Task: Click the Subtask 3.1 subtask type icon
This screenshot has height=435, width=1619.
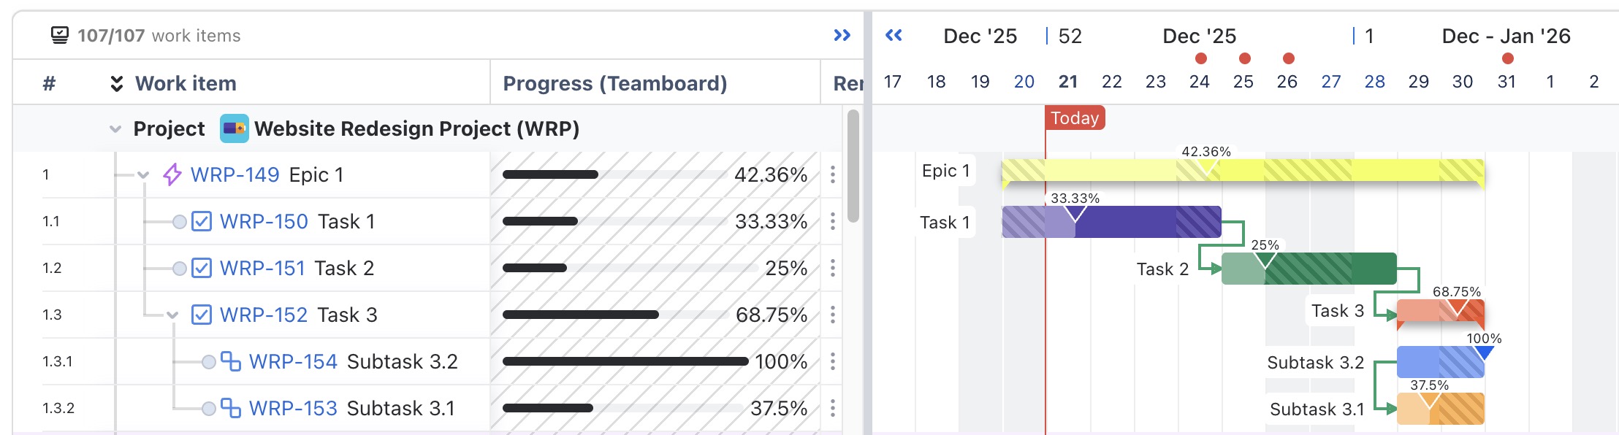Action: tap(231, 408)
